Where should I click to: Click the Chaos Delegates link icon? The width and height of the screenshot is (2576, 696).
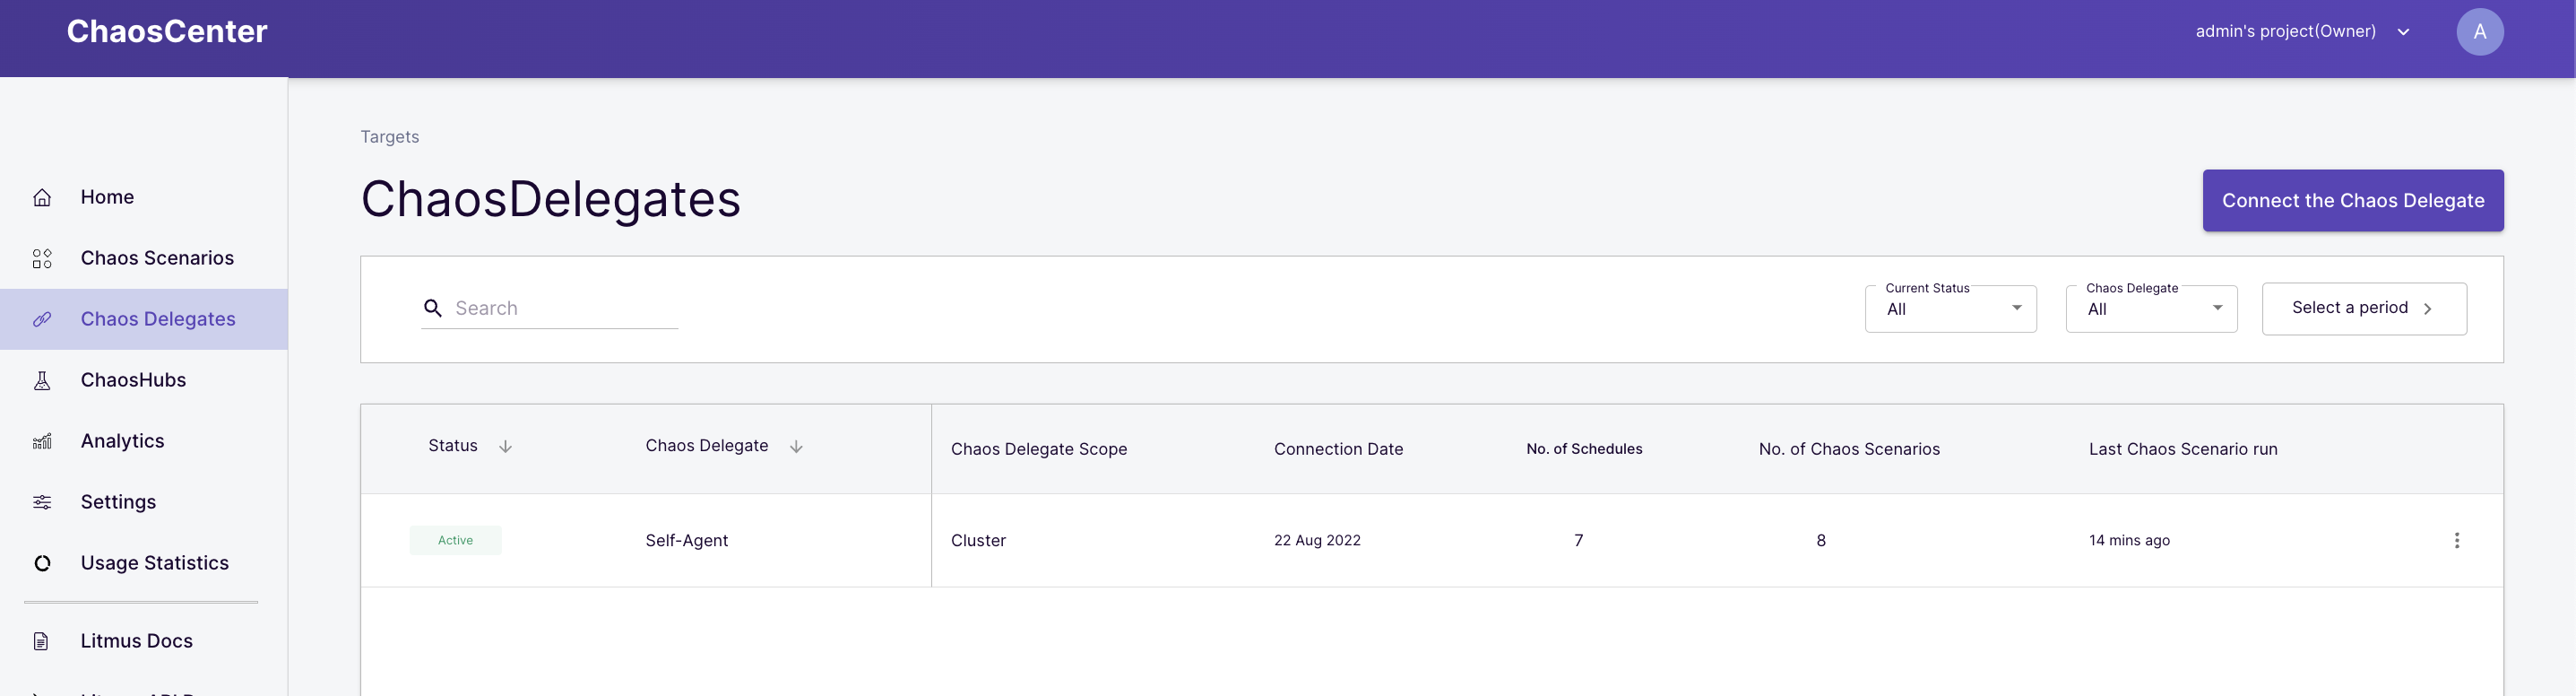click(x=42, y=319)
